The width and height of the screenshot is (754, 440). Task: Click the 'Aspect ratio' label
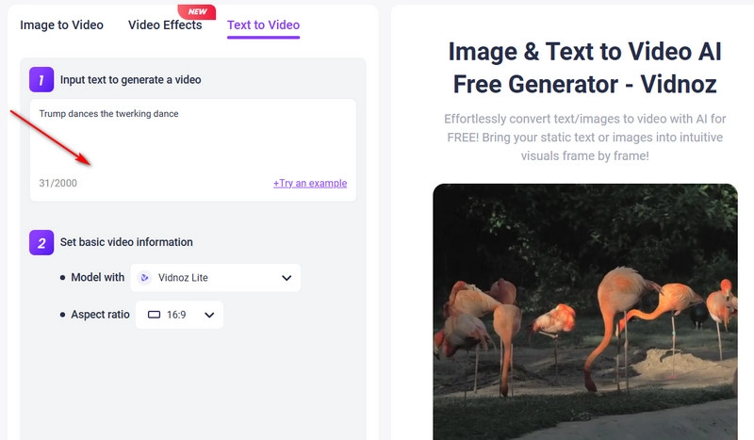coord(101,315)
